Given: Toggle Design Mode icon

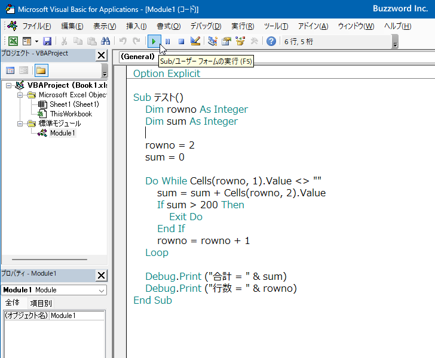Looking at the screenshot, I should (x=195, y=41).
